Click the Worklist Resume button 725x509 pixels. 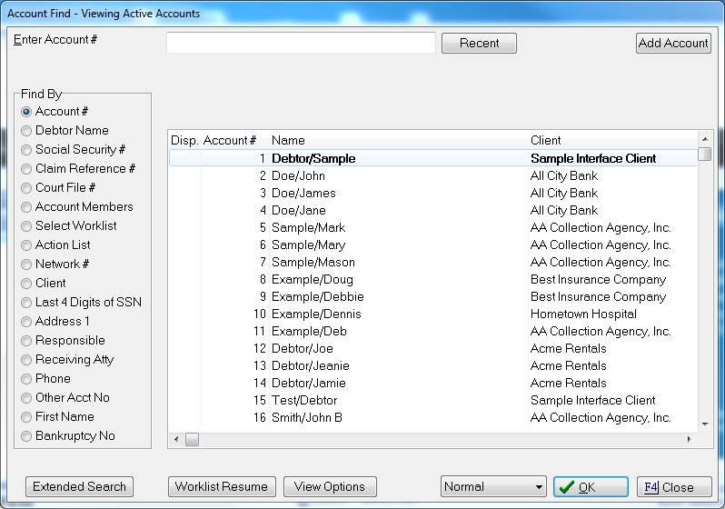coord(222,487)
